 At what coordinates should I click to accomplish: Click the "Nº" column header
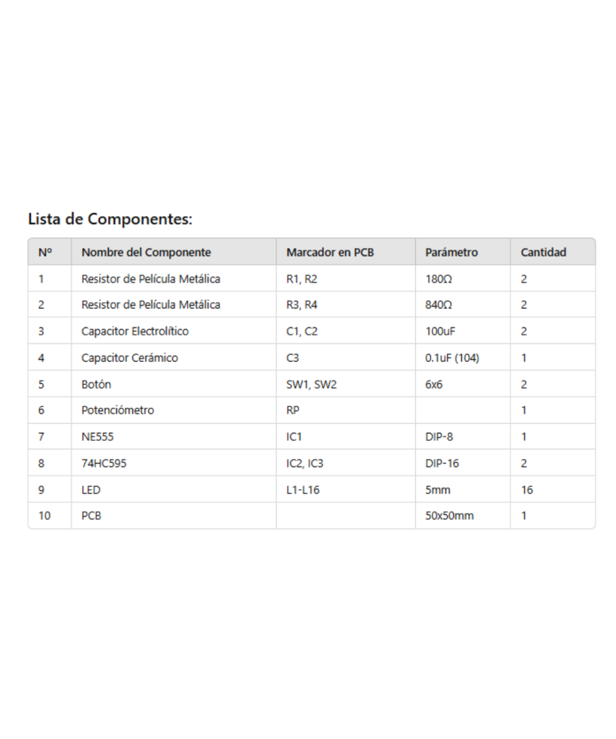45,252
